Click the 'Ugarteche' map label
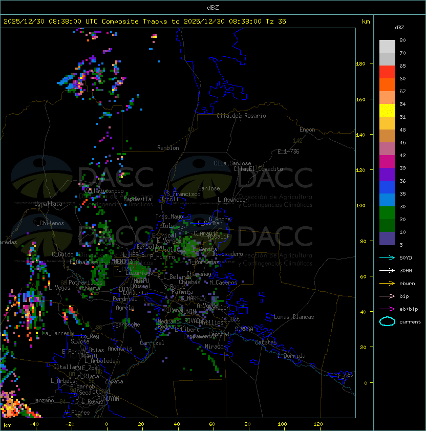426x431 pixels. pos(126,325)
